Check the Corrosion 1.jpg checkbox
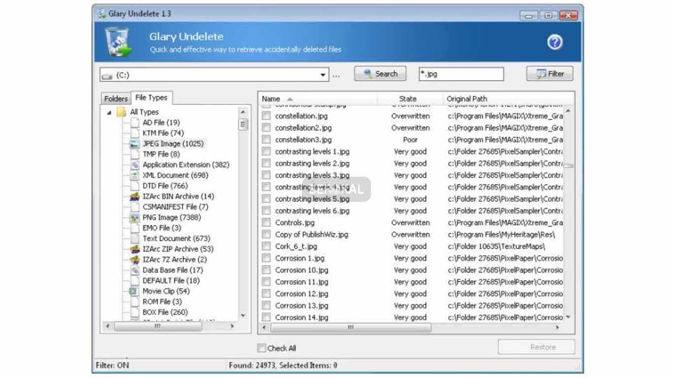 (266, 258)
